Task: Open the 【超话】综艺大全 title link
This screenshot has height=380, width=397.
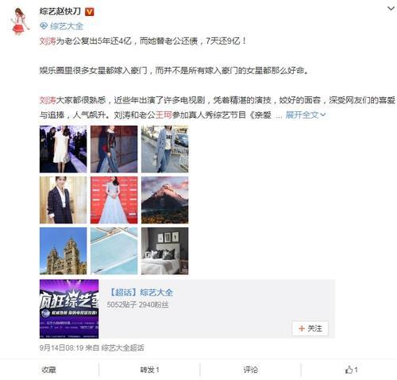Action: pos(141,293)
